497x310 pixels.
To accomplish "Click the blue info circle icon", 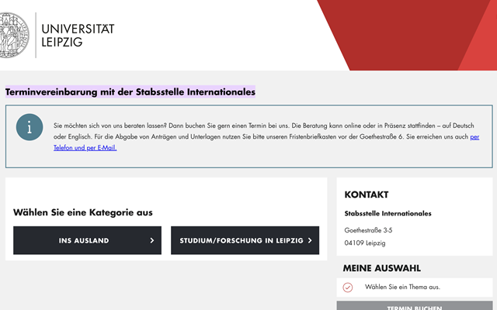I will coord(30,127).
